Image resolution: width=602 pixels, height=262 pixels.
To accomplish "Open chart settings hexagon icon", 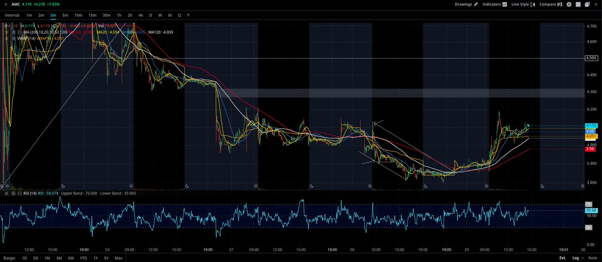I will point(569,5).
